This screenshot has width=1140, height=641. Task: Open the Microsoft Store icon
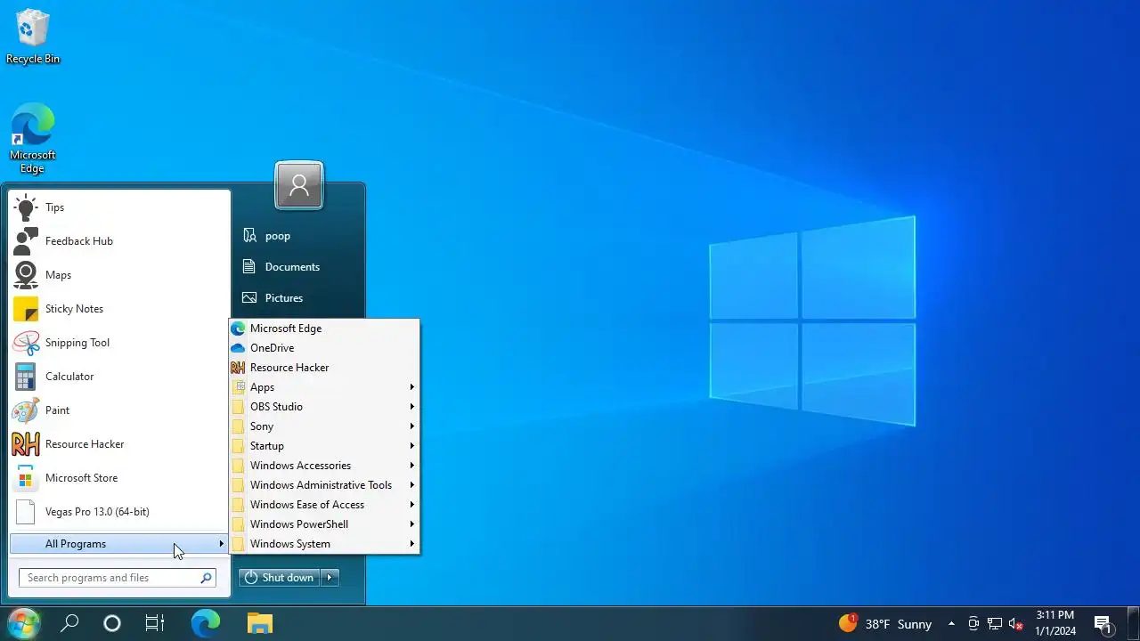tap(26, 478)
